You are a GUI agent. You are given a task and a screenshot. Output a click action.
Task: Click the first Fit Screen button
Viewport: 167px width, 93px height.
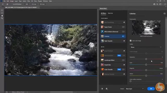point(34,4)
